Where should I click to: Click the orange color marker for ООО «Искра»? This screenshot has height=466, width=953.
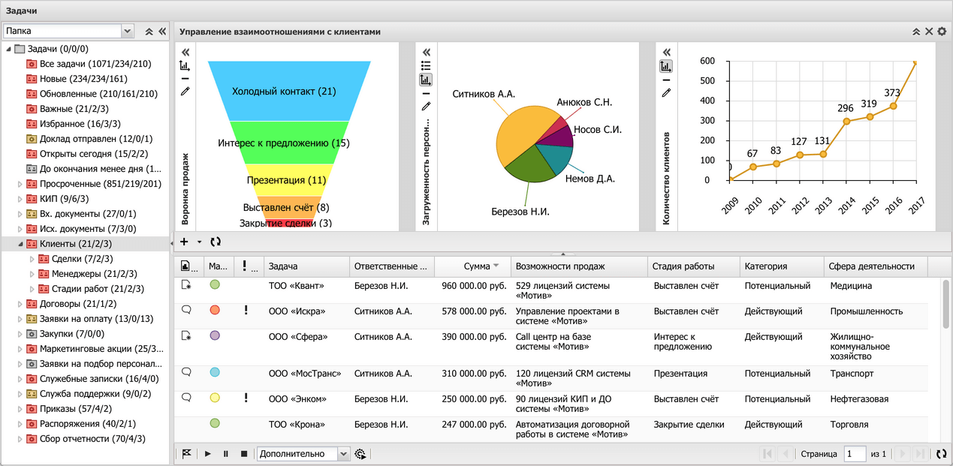[215, 310]
